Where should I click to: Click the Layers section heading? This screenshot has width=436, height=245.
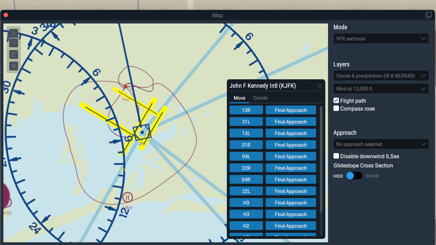coord(341,64)
